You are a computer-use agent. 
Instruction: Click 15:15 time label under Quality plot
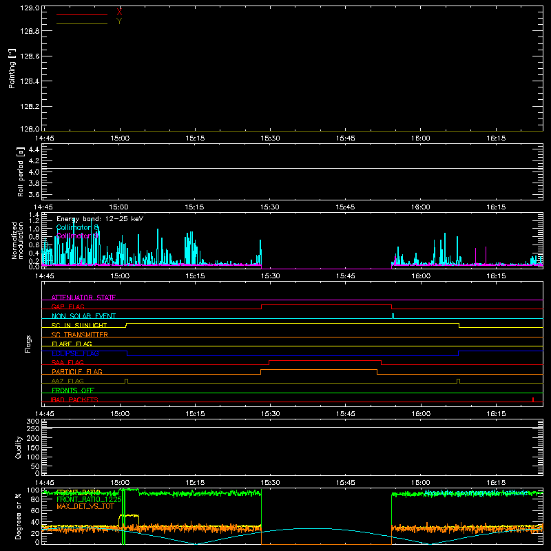click(195, 483)
